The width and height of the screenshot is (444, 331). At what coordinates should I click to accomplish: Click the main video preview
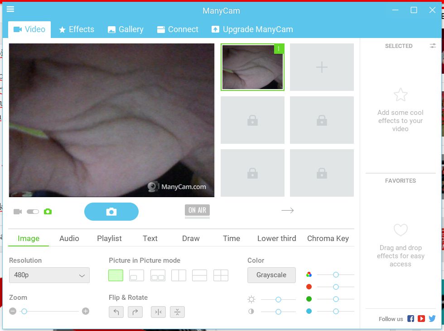pyautogui.click(x=111, y=120)
